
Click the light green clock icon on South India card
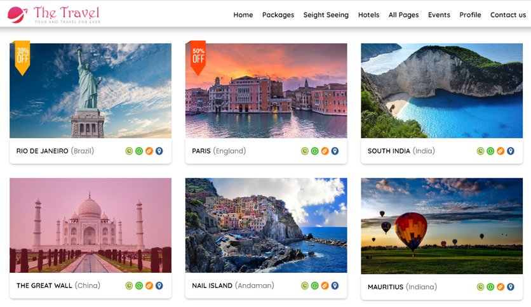click(x=481, y=151)
